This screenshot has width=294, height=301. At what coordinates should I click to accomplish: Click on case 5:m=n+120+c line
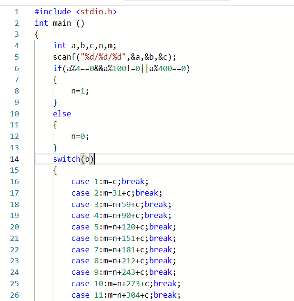pyautogui.click(x=123, y=227)
